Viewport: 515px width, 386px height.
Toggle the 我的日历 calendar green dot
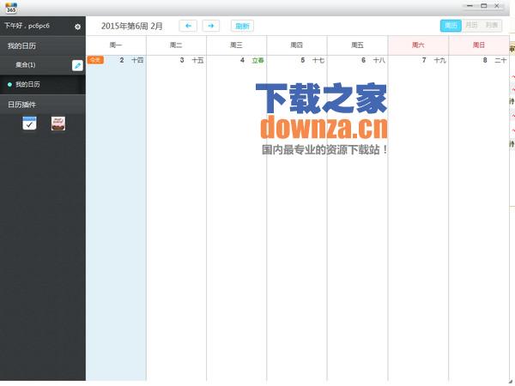coord(9,85)
